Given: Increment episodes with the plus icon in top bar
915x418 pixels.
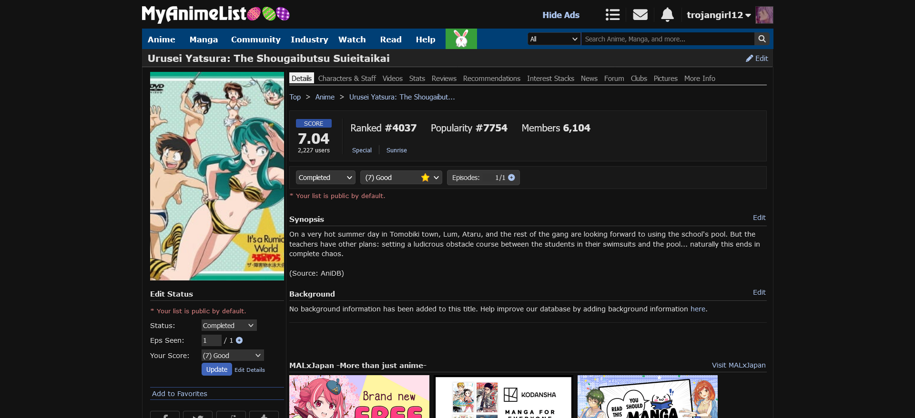Looking at the screenshot, I should point(511,178).
